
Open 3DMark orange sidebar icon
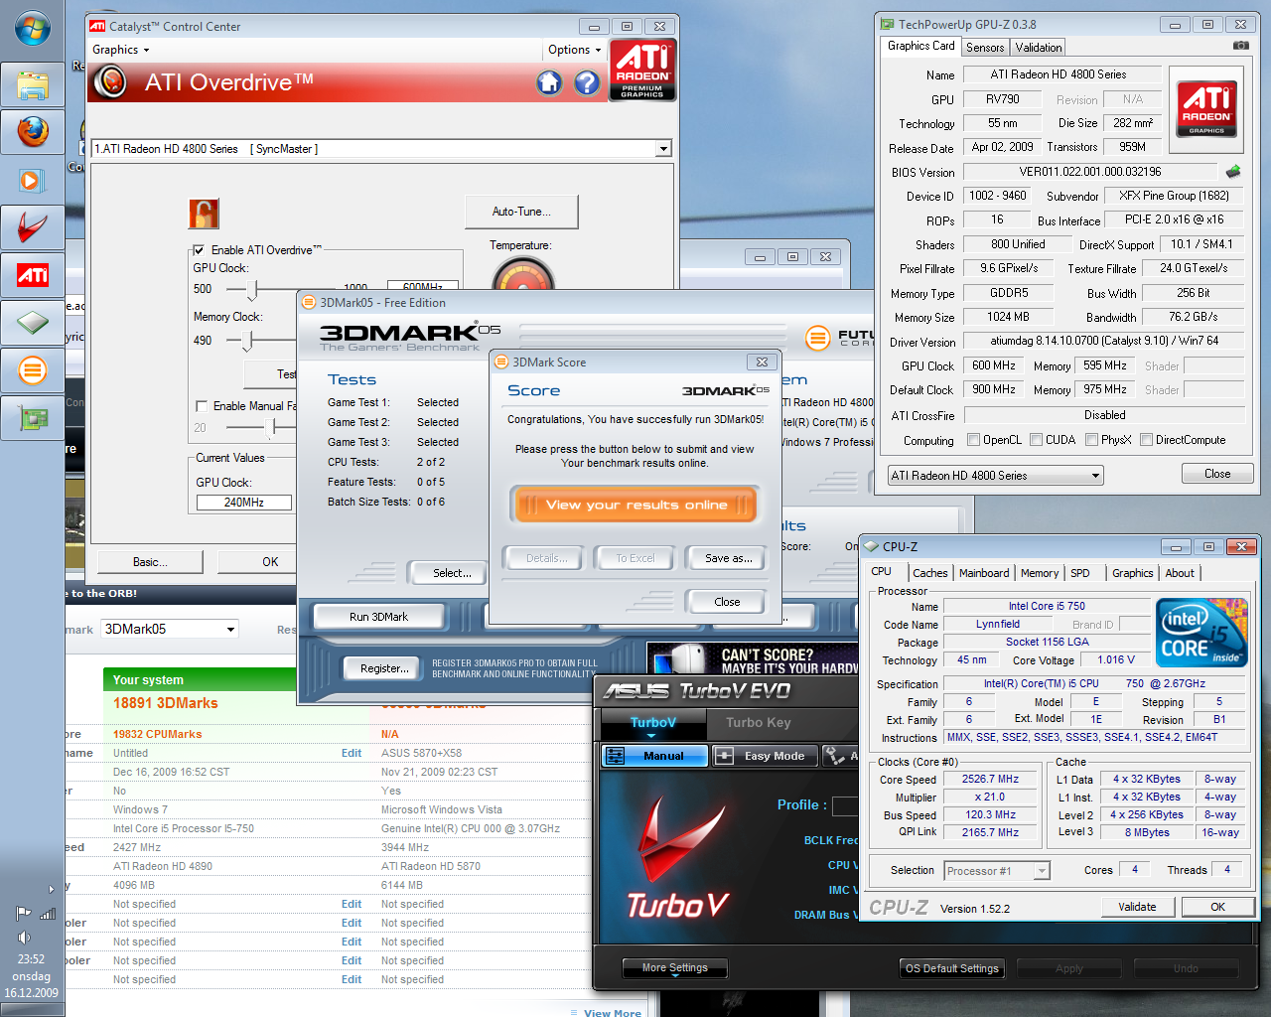pyautogui.click(x=33, y=370)
